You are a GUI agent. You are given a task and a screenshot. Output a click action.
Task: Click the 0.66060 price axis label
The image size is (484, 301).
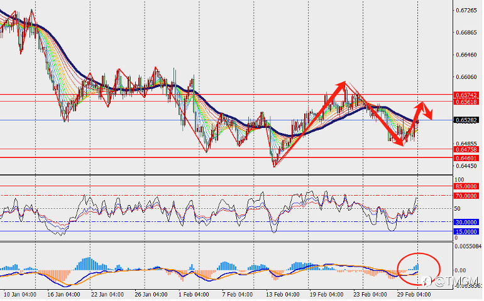(x=466, y=77)
